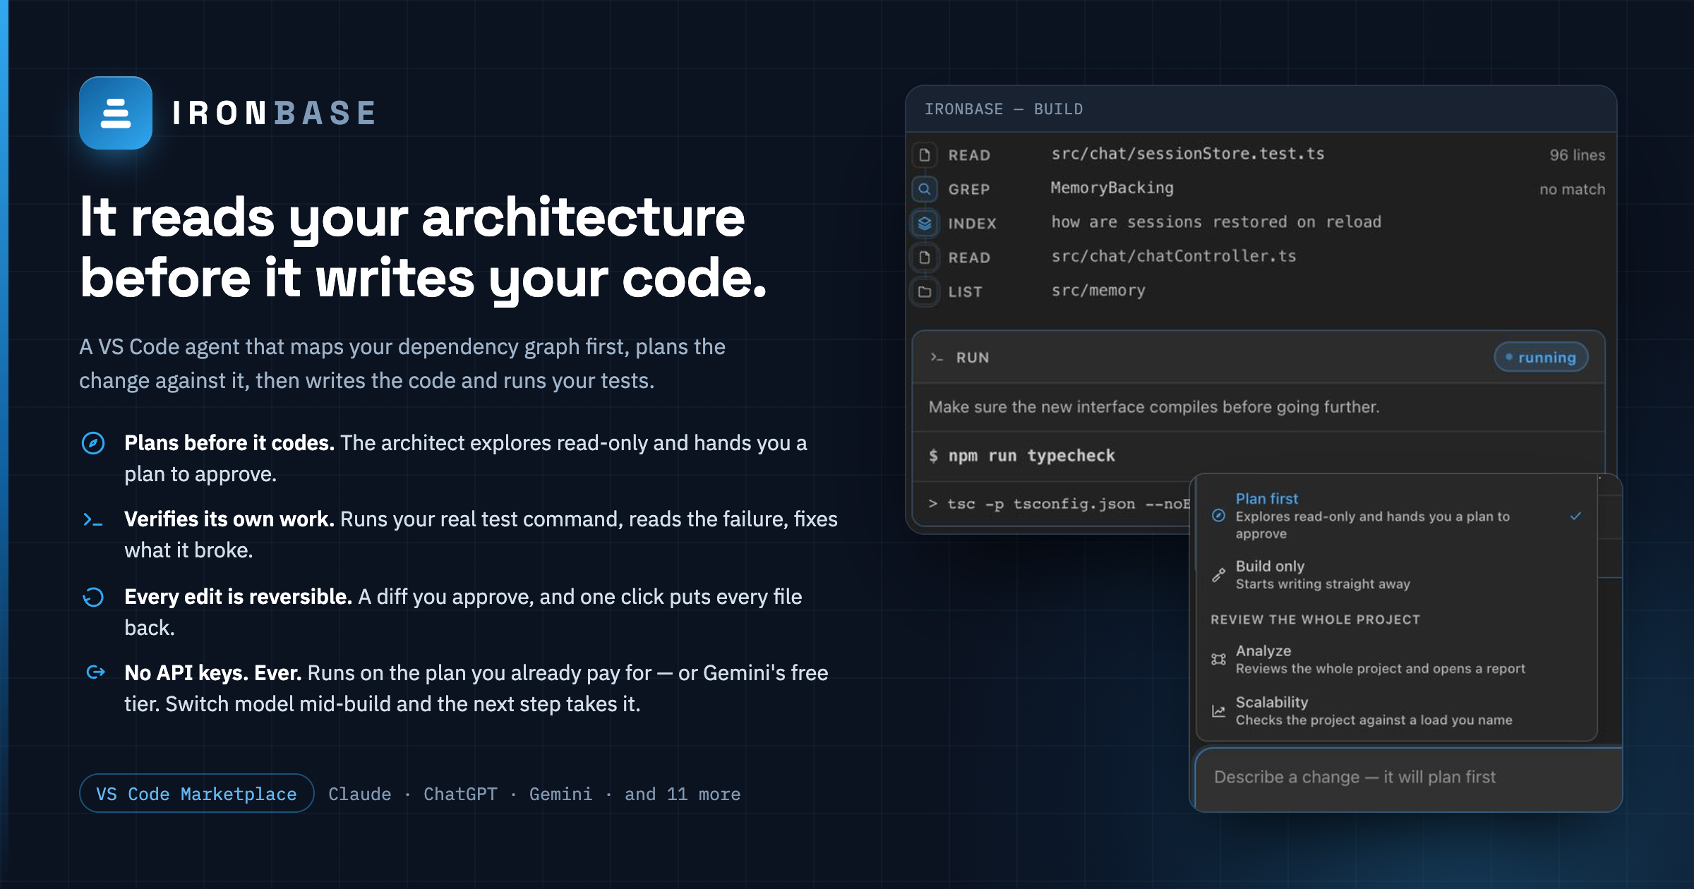This screenshot has width=1694, height=889.
Task: Click terminal icon beside Verifies its own work
Action: point(93,520)
